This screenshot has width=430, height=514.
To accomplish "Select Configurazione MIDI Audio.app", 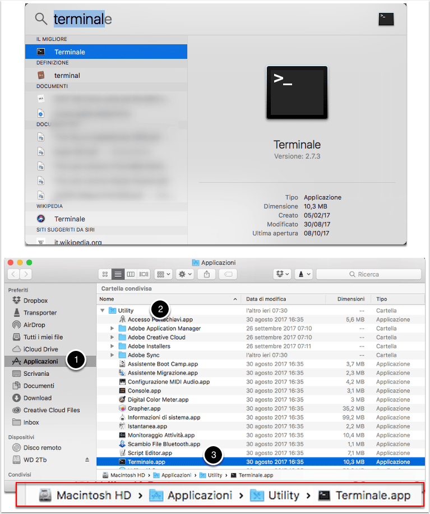I will click(261, 382).
